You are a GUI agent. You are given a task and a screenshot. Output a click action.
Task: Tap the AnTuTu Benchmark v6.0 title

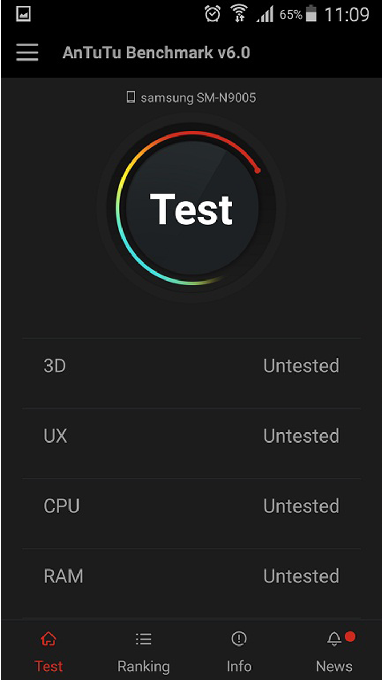point(156,53)
